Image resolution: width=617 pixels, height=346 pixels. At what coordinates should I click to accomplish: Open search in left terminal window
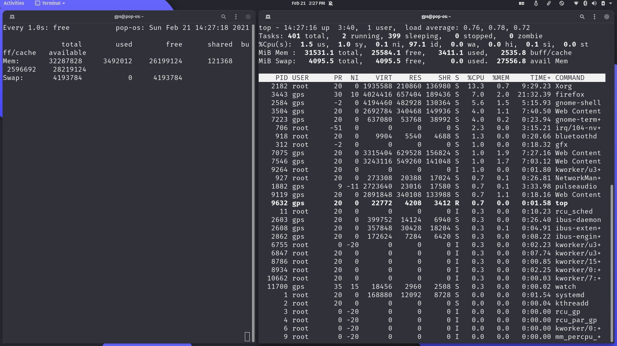pos(223,17)
